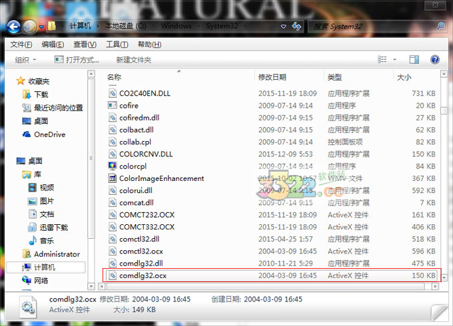
Task: Sort by the 大小 column header
Action: pyautogui.click(x=404, y=77)
